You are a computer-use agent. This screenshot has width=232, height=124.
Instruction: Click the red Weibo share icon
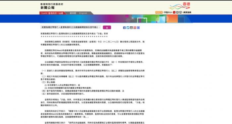pos(135,28)
